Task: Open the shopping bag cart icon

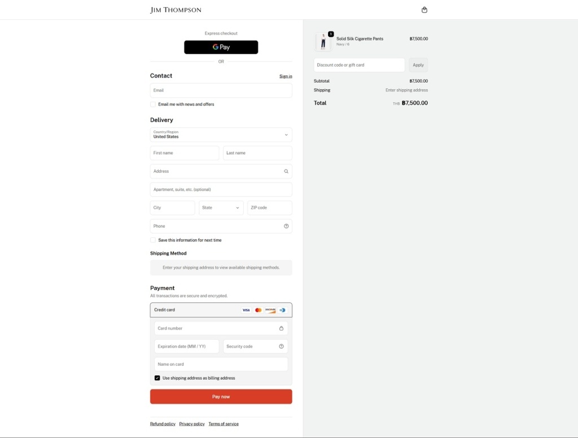Action: (x=424, y=10)
